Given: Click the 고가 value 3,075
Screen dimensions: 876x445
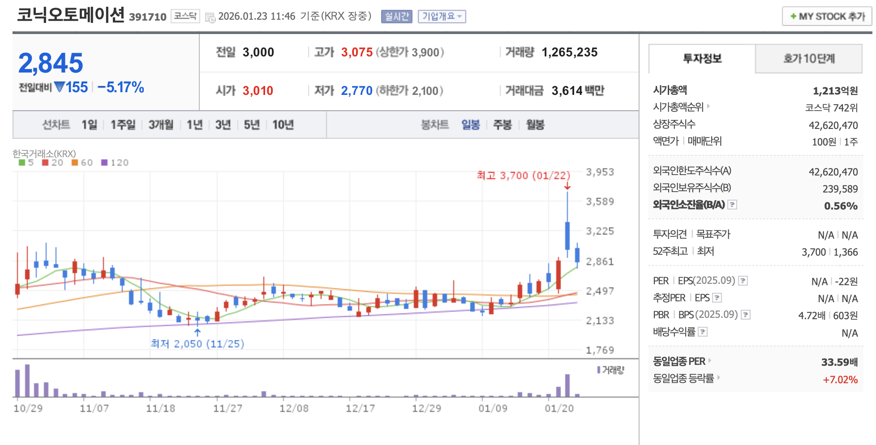Looking at the screenshot, I should pyautogui.click(x=357, y=52).
